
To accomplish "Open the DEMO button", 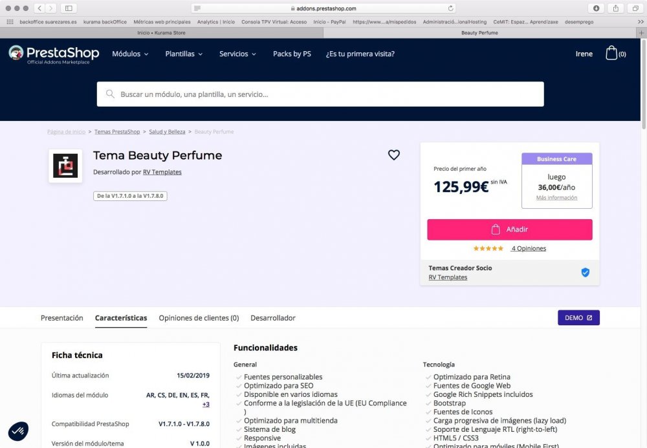I will tap(578, 318).
